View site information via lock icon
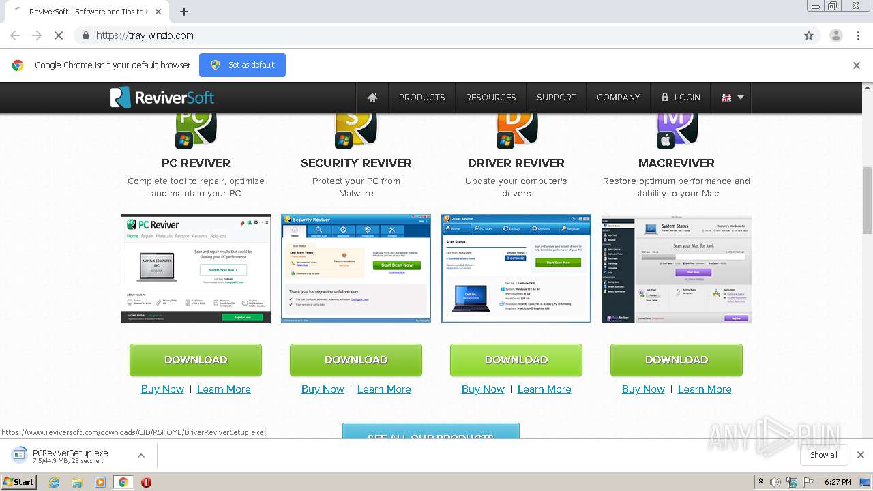Screen dimensions: 873x491 [85, 35]
